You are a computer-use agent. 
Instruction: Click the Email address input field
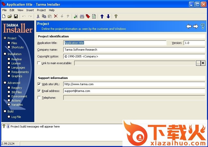134,91
